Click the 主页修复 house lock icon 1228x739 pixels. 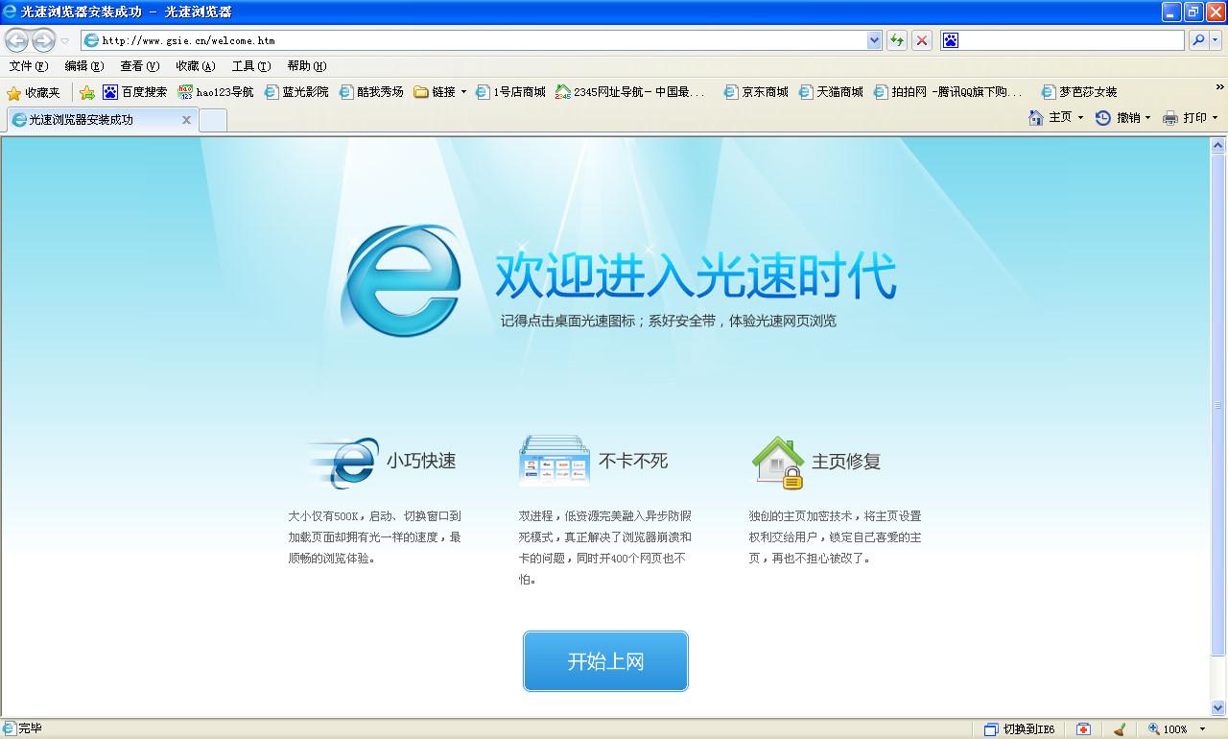777,463
